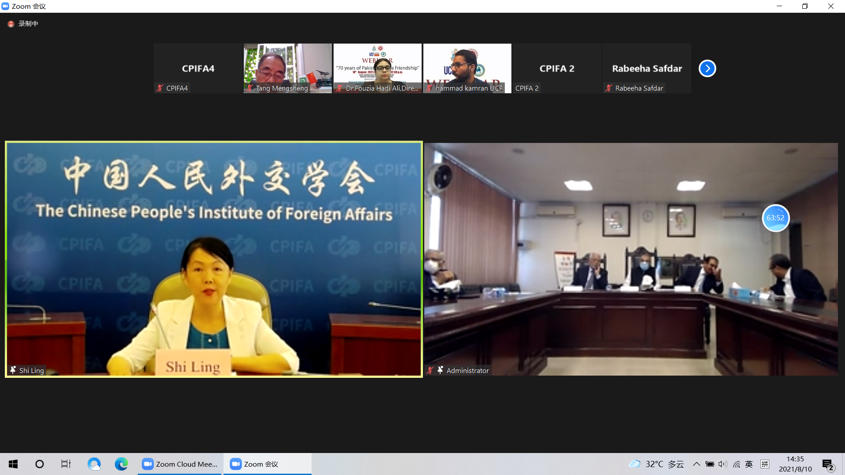Click the pin icon beside Shi Ling name
The height and width of the screenshot is (475, 845).
click(13, 370)
